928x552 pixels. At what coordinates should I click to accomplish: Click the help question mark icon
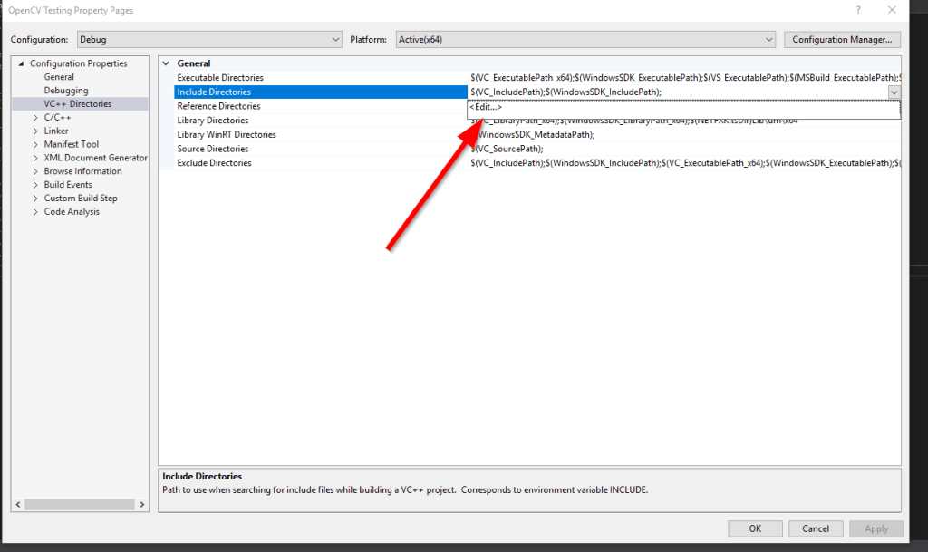click(858, 10)
